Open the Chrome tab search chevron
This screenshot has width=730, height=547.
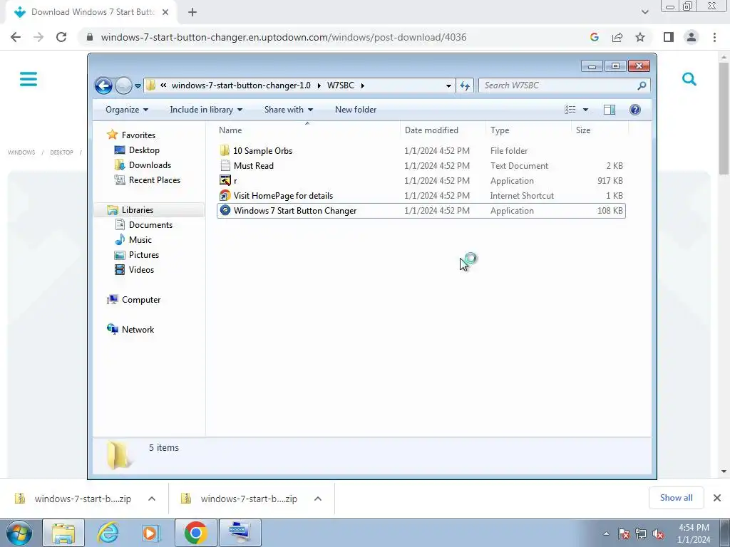tap(644, 12)
